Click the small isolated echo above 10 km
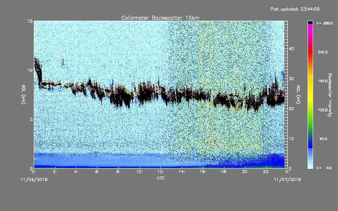The width and height of the screenshot is (338, 211). [x=63, y=62]
